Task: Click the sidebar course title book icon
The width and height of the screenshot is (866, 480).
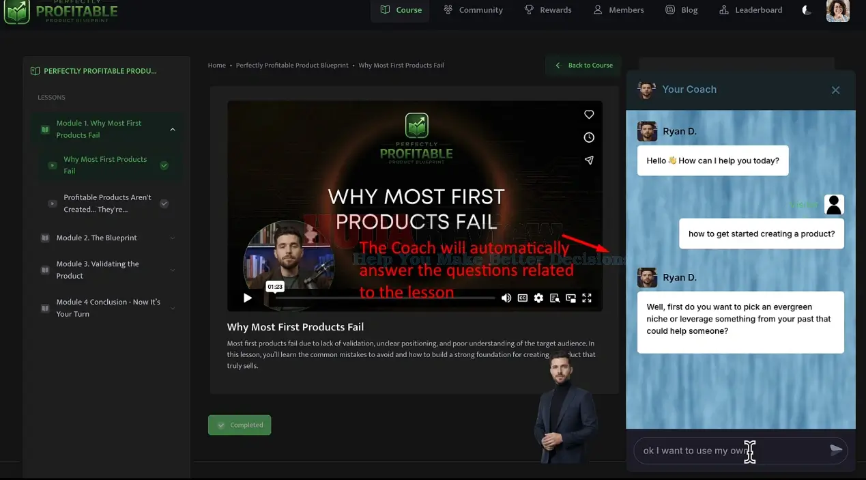Action: (x=35, y=71)
